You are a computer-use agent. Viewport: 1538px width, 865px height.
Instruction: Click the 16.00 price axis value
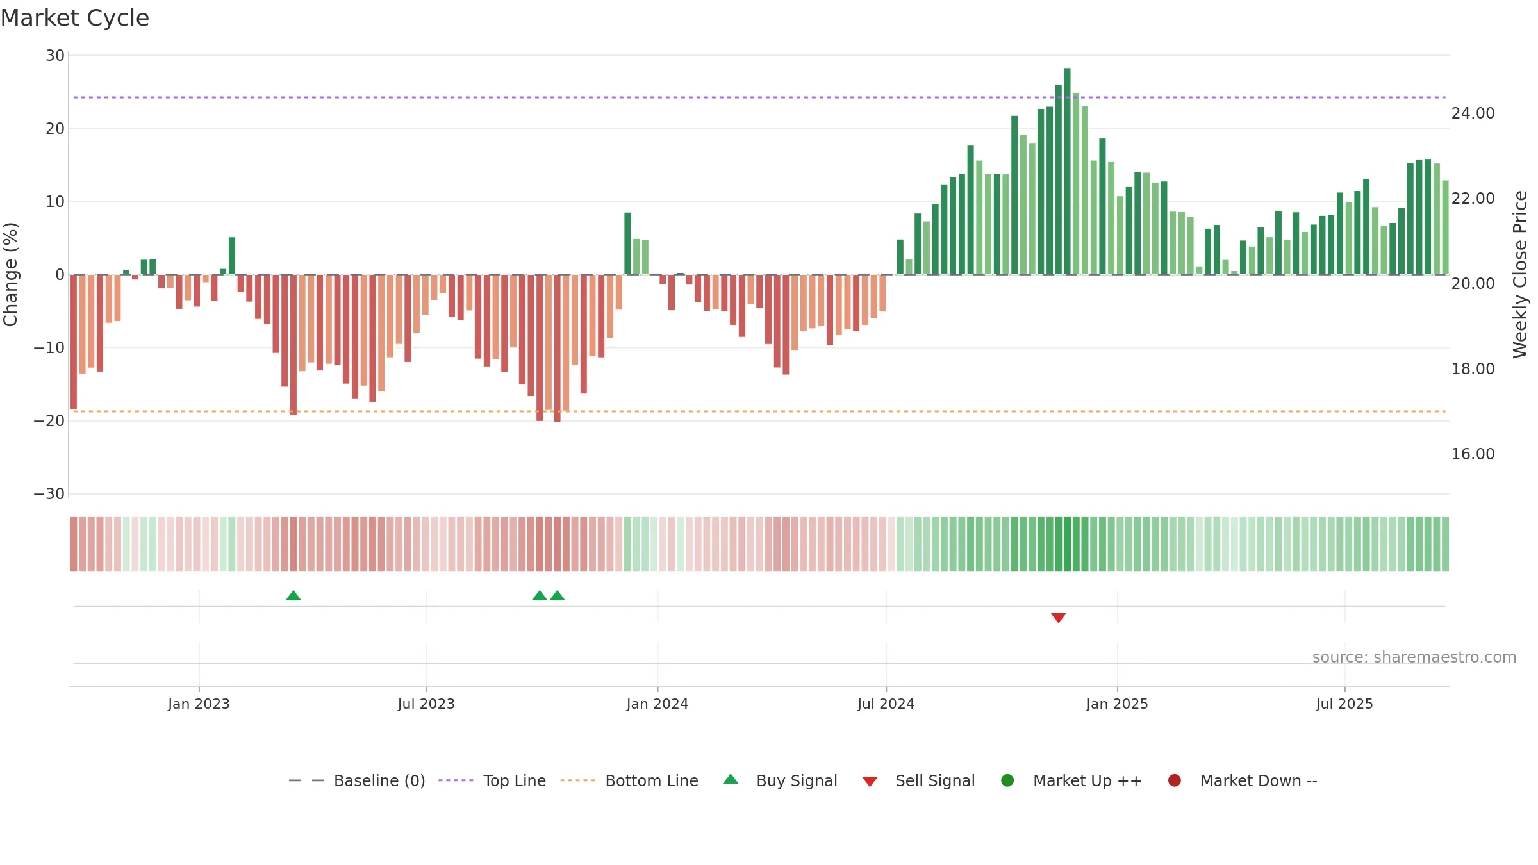tap(1473, 454)
